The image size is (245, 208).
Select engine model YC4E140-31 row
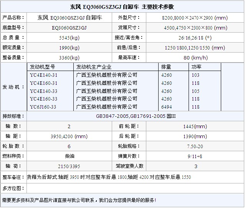[x=44, y=75]
